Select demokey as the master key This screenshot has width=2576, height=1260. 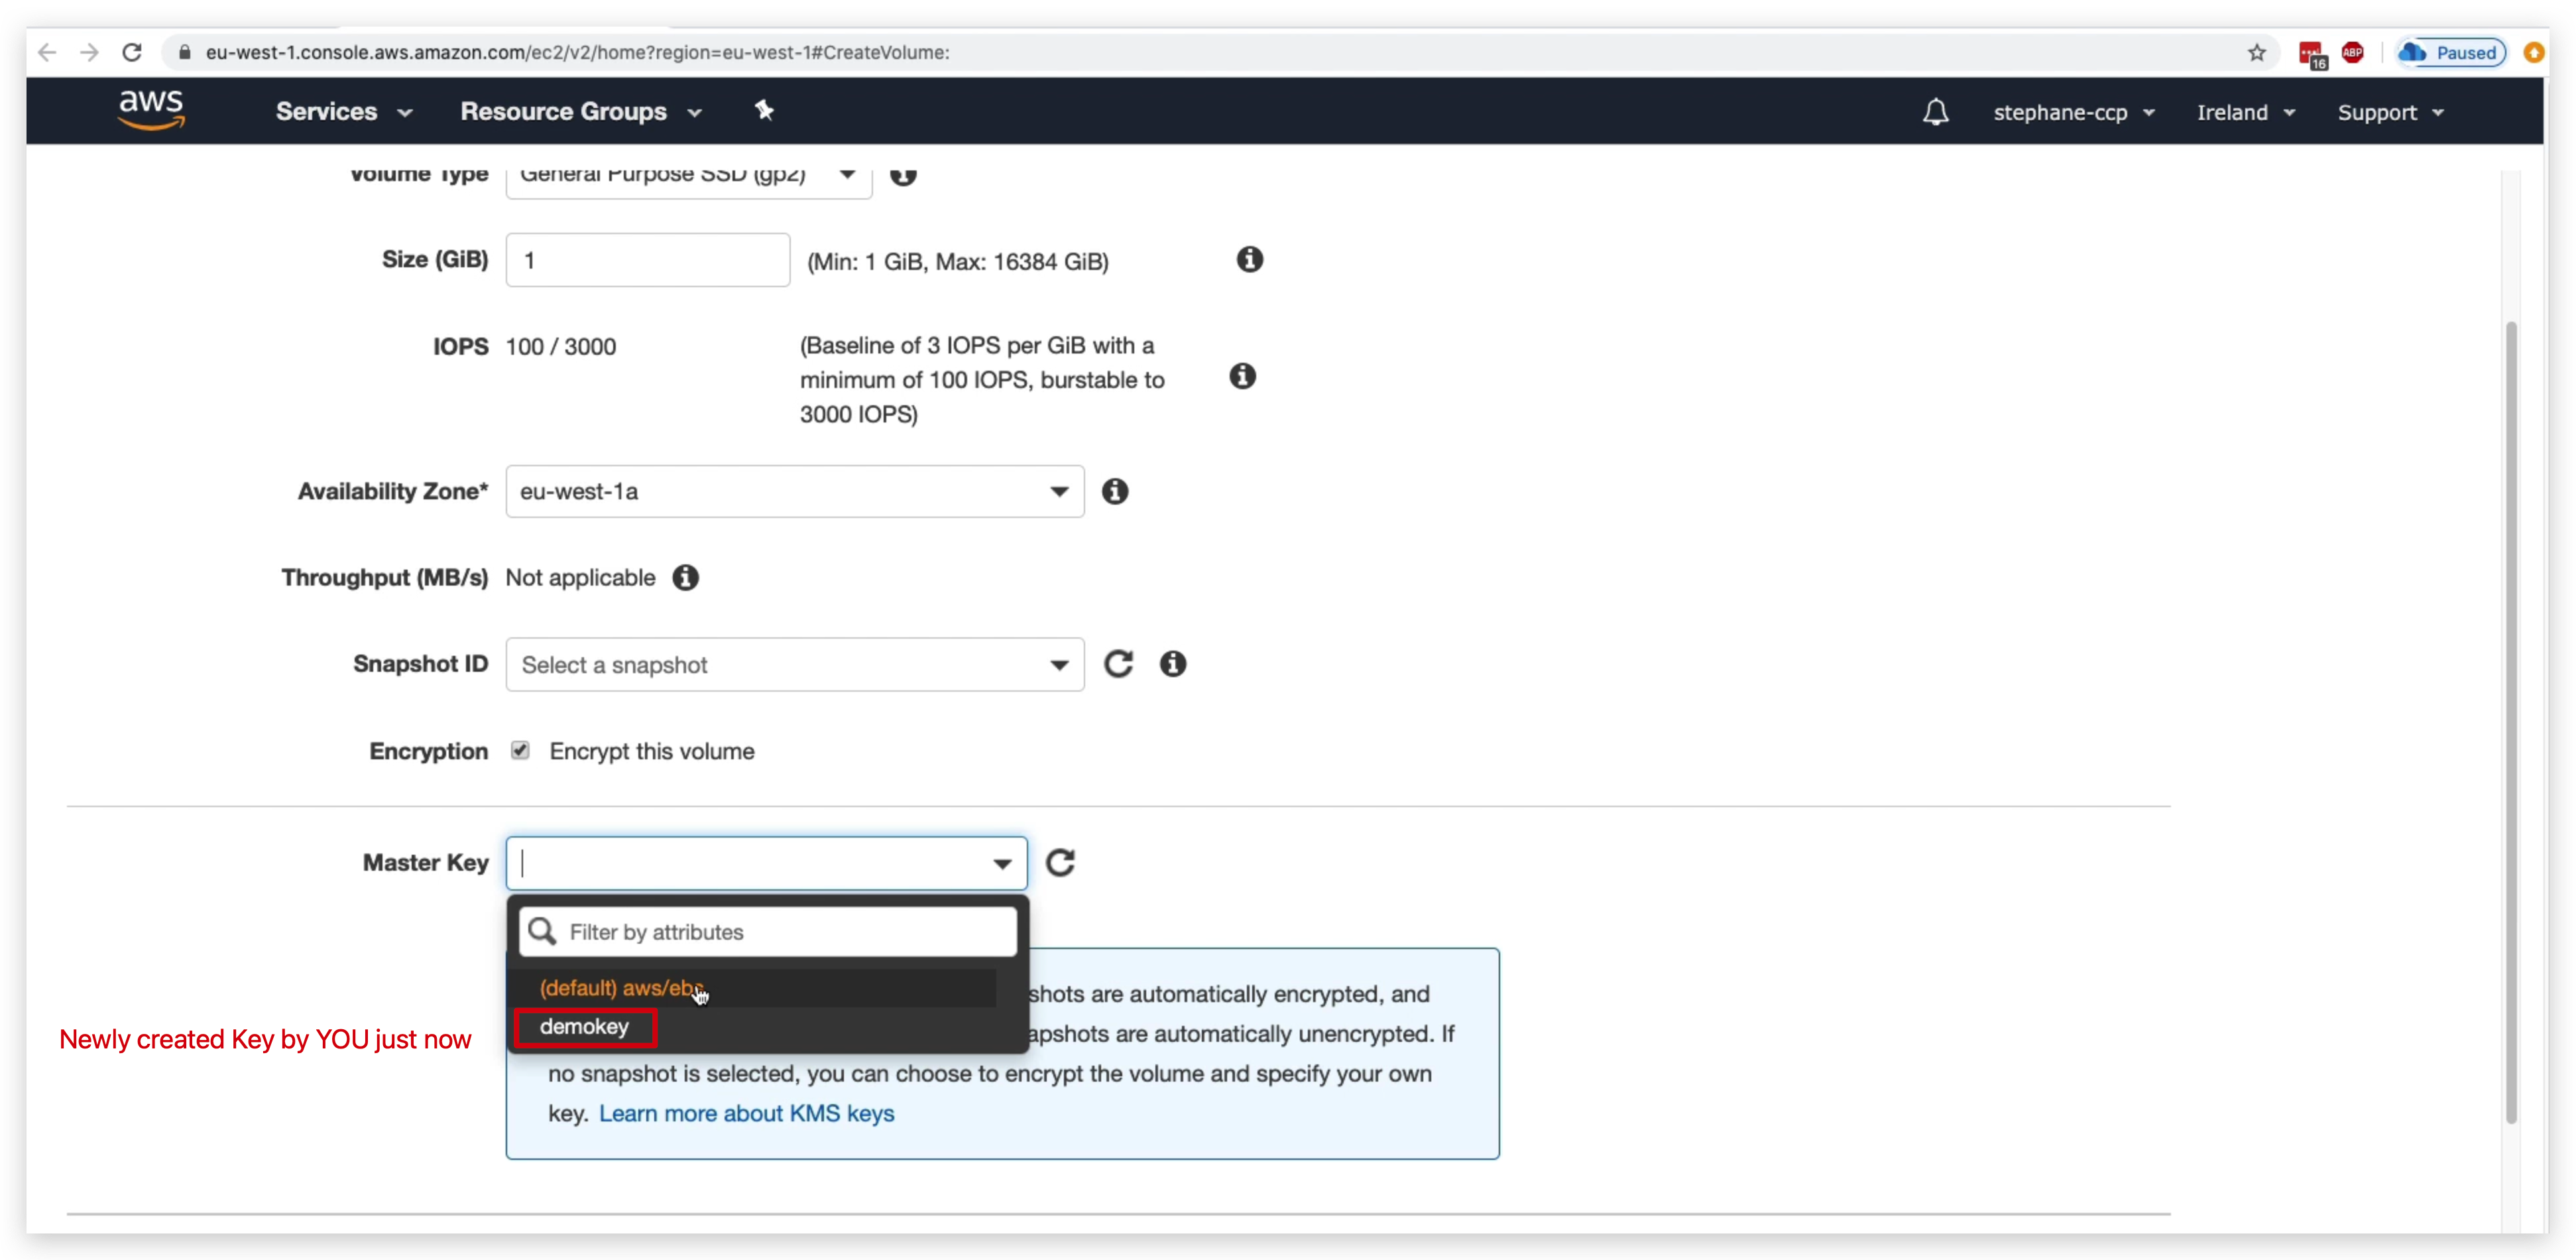coord(585,1026)
